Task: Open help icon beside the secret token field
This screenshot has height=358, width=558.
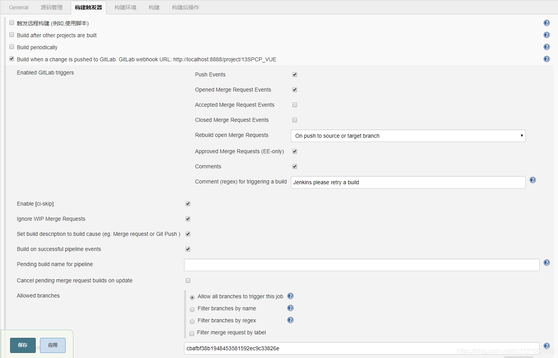Action: click(x=547, y=346)
